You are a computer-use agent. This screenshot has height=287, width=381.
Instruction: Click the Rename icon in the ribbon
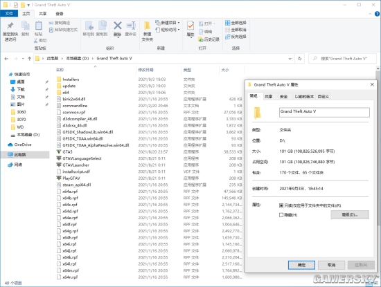[131, 26]
